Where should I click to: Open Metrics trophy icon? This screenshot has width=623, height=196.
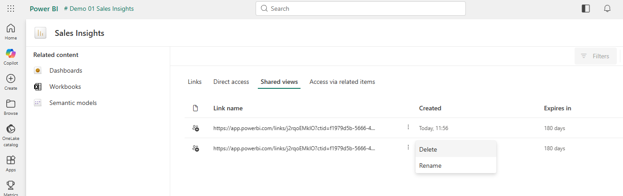pyautogui.click(x=11, y=187)
